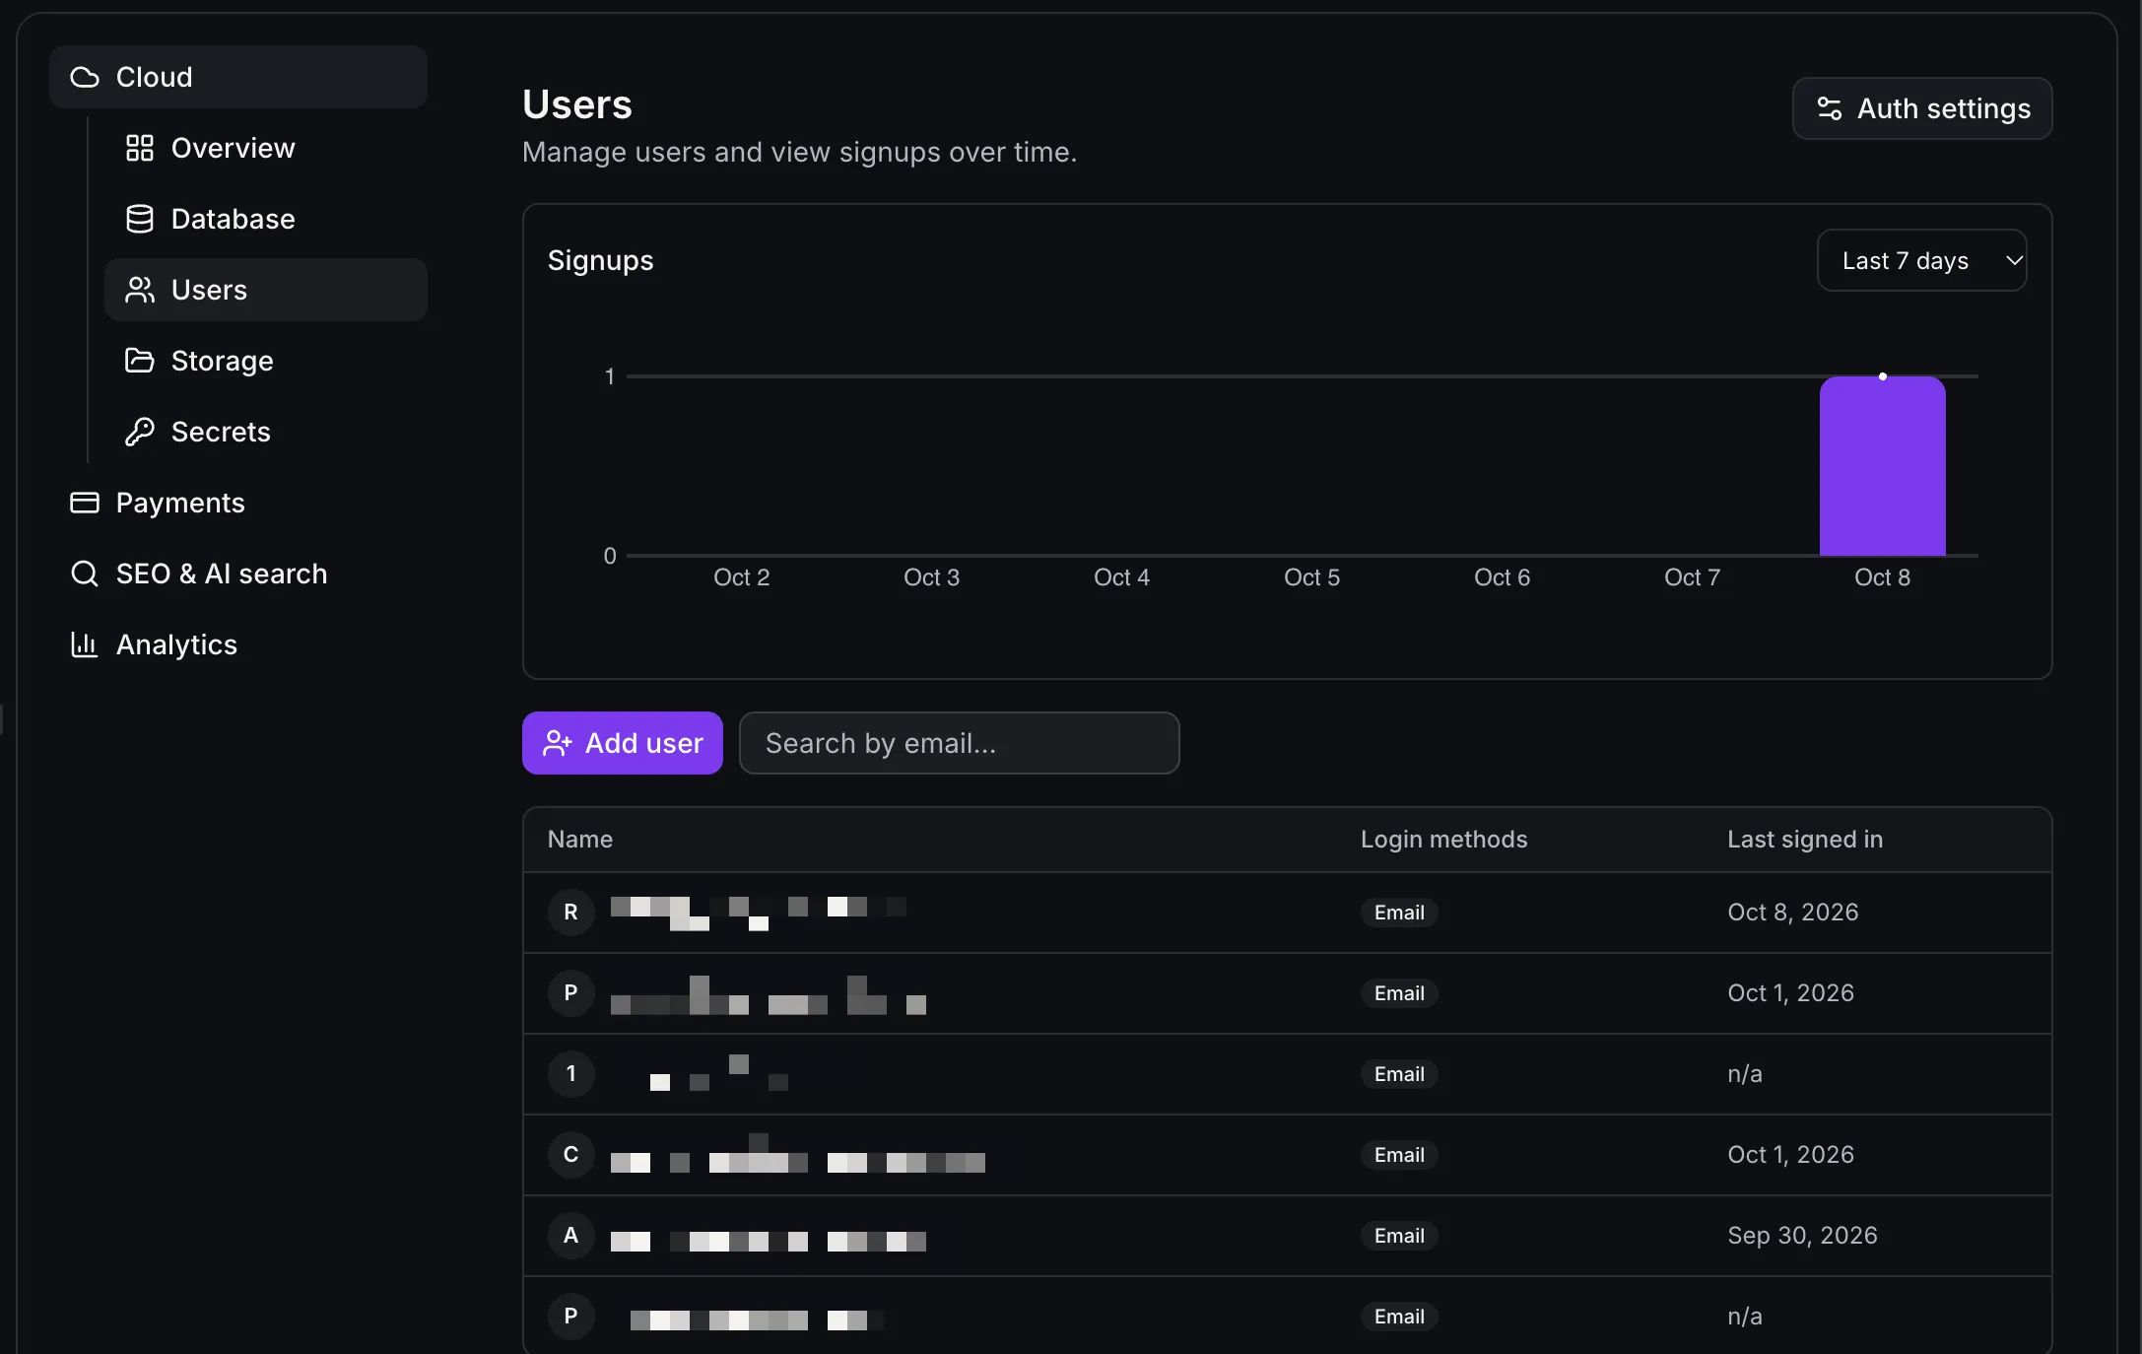Click the Payments card icon
The width and height of the screenshot is (2142, 1354).
pos(85,503)
